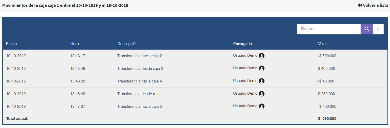The image size is (390, 128).
Task: Click user avatar icon in 13:46:46 row
Action: coord(262,94)
